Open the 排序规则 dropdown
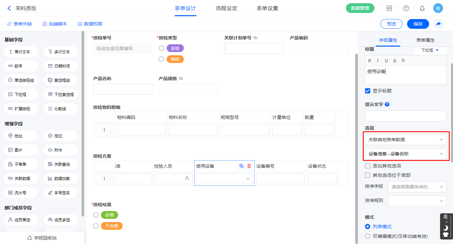The height and width of the screenshot is (244, 453). coord(417,201)
